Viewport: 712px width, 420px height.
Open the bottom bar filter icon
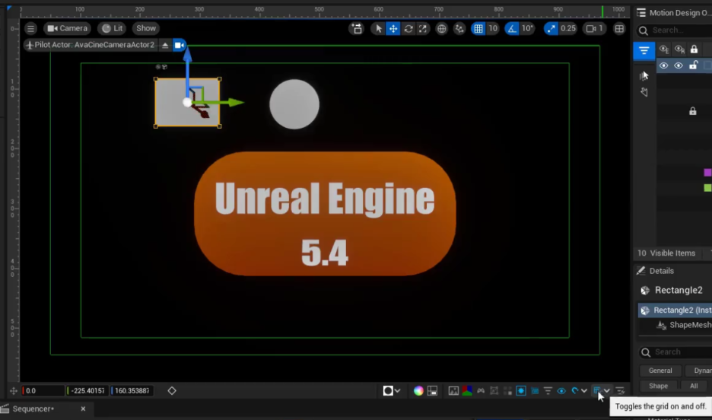(x=548, y=390)
